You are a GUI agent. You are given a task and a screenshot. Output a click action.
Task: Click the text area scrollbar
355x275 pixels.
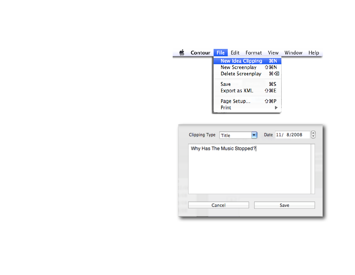point(313,169)
